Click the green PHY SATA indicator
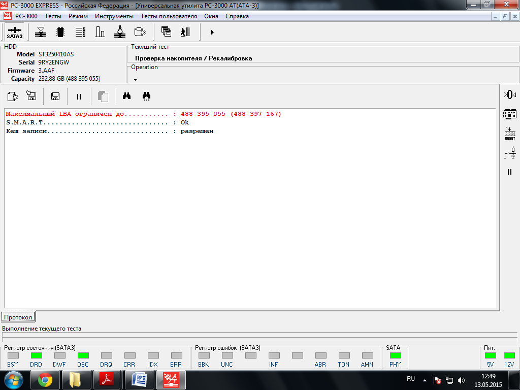Viewport: 520px width, 390px height. [395, 355]
